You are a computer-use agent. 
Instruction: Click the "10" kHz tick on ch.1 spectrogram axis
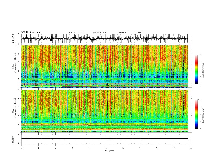[x=18, y=45]
